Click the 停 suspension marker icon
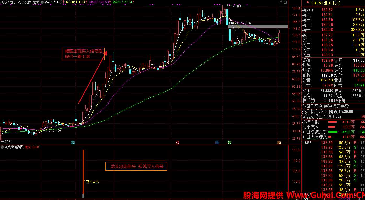The height and width of the screenshot is (200, 365). tap(73, 143)
